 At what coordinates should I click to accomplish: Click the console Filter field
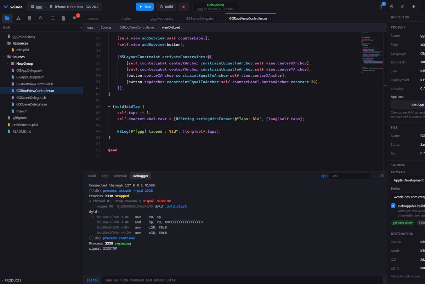point(349,176)
